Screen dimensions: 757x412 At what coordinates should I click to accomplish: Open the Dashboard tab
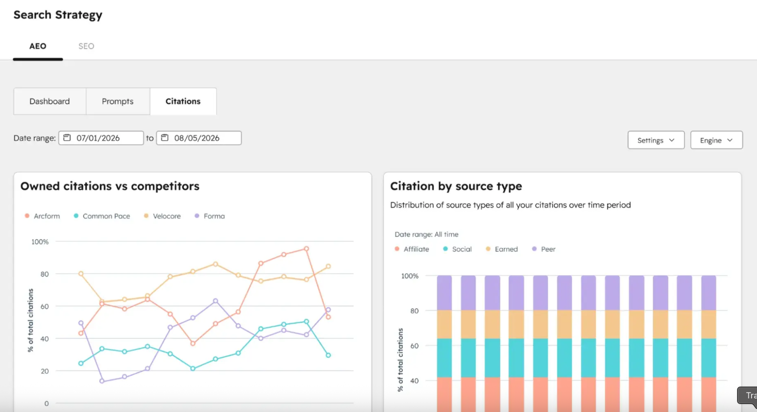coord(50,101)
